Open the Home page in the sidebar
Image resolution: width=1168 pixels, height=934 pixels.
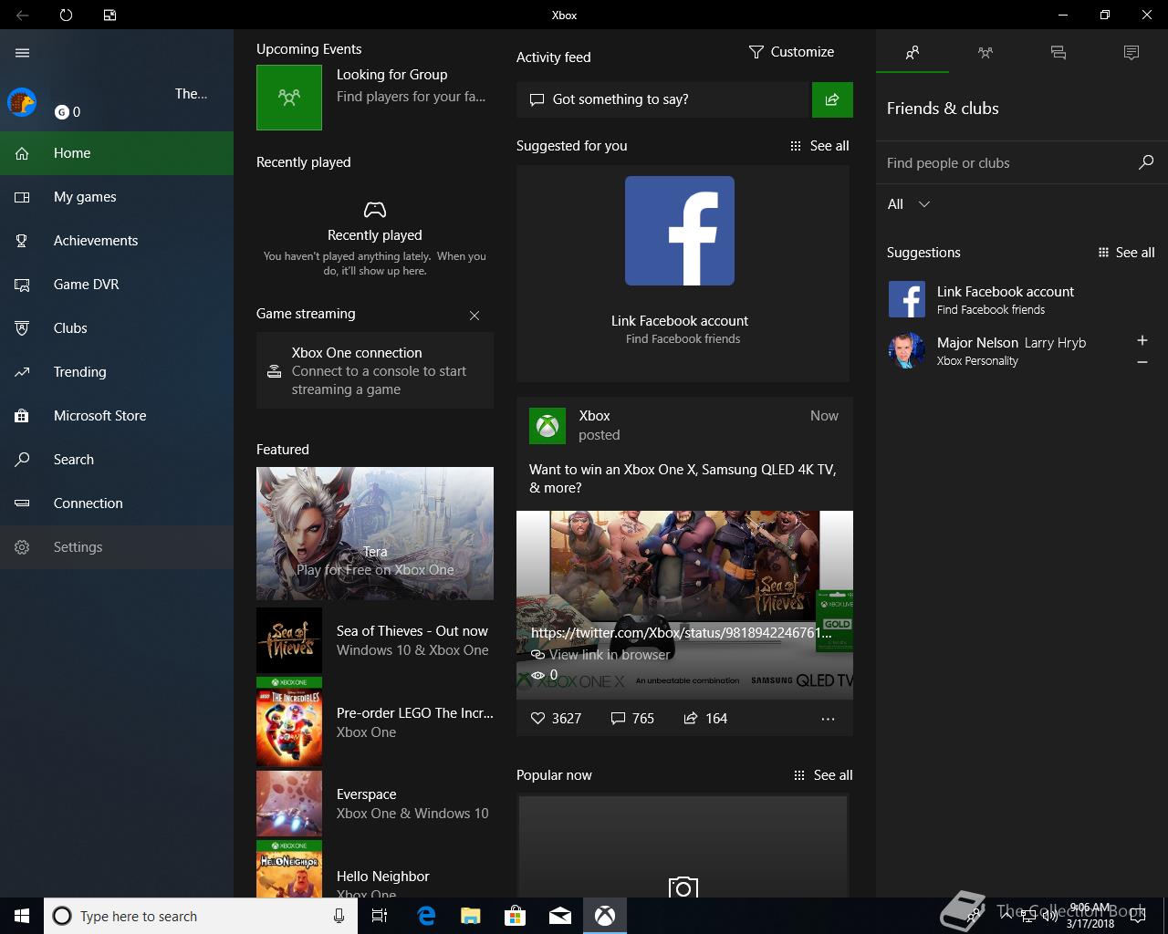[117, 153]
